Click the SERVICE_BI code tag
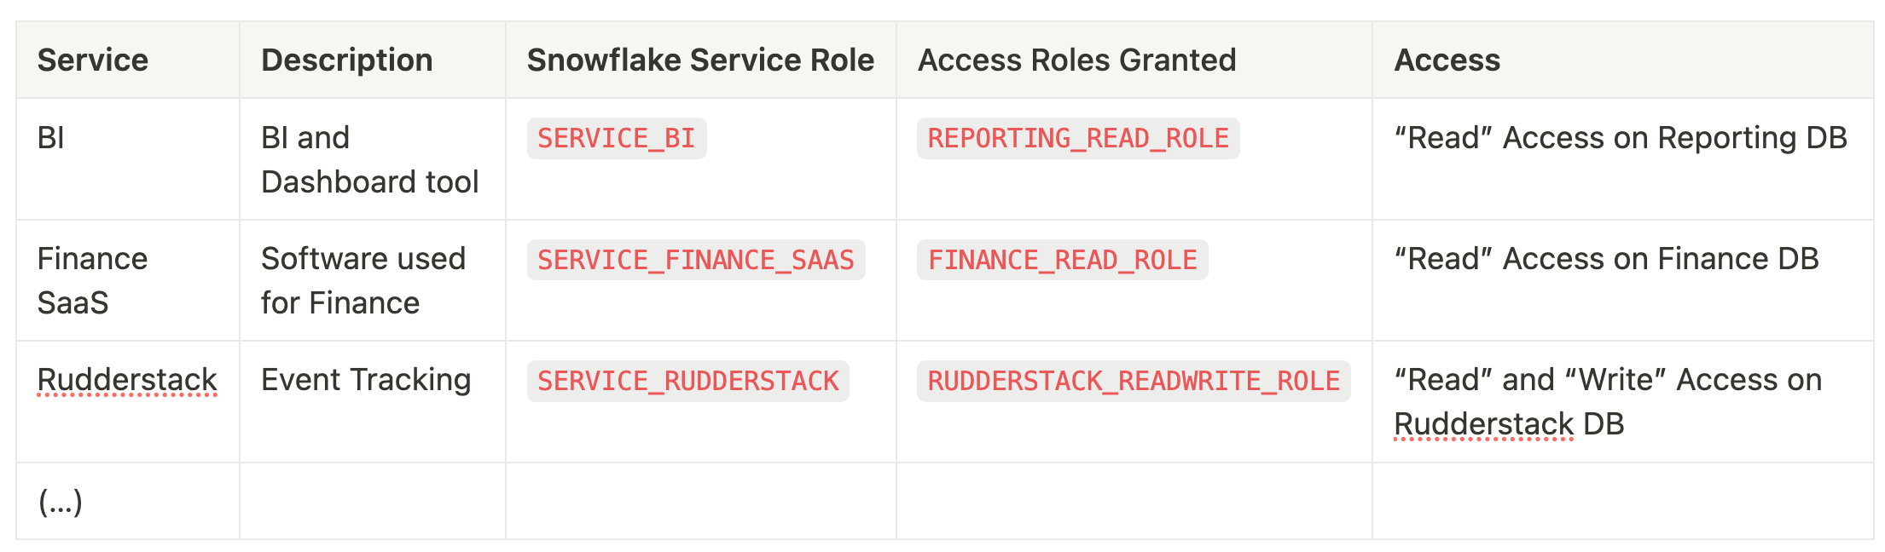This screenshot has height=552, width=1885. click(616, 139)
